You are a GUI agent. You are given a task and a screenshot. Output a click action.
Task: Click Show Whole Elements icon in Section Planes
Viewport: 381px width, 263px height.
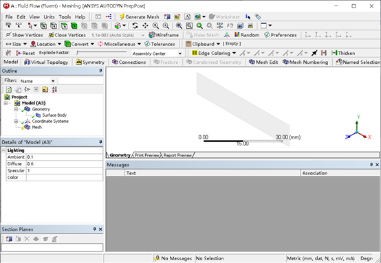tap(36, 239)
